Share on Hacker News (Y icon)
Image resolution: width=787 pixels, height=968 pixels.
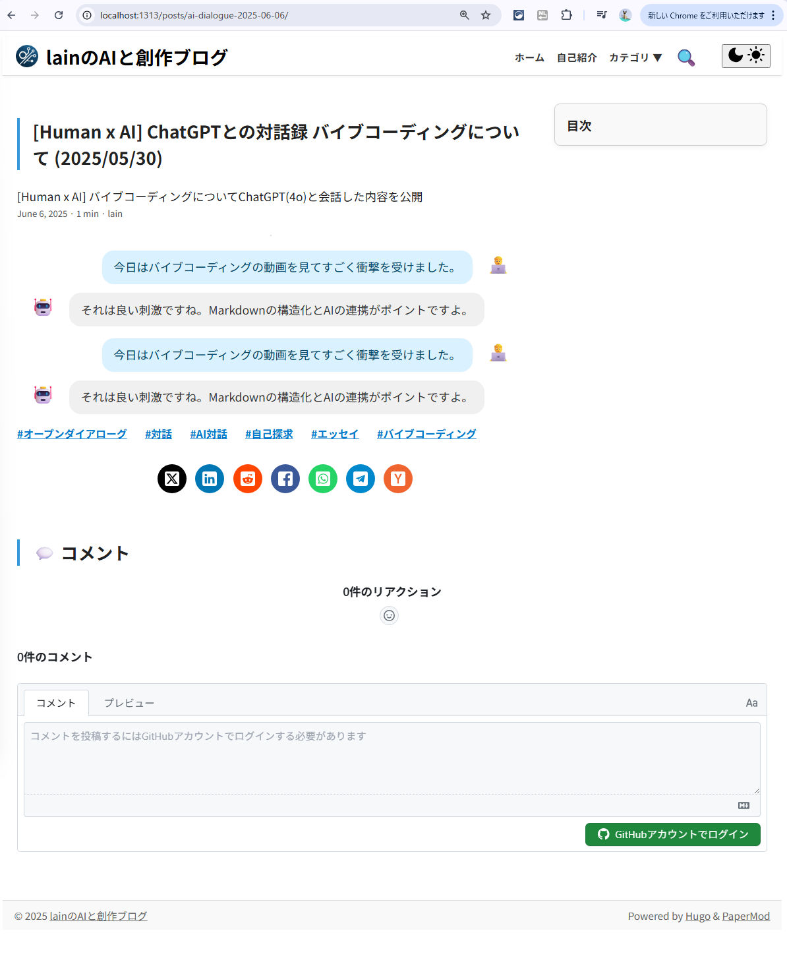pos(398,479)
